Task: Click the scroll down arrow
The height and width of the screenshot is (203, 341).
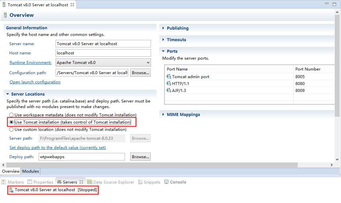Action: tap(337, 159)
